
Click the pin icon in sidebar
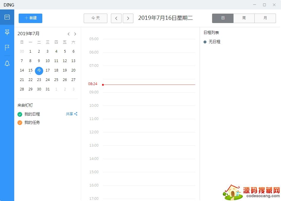point(7,32)
